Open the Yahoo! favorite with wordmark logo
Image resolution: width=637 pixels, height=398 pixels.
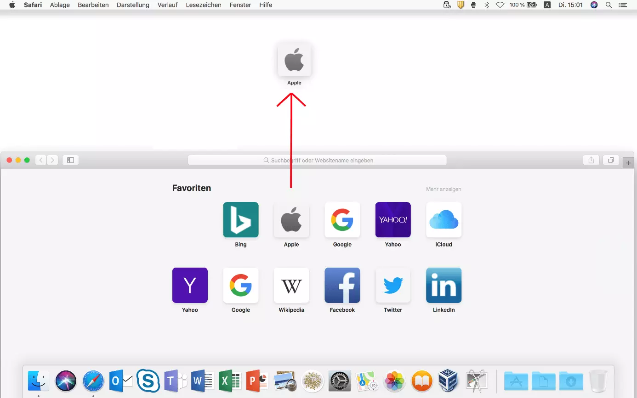[x=393, y=220]
